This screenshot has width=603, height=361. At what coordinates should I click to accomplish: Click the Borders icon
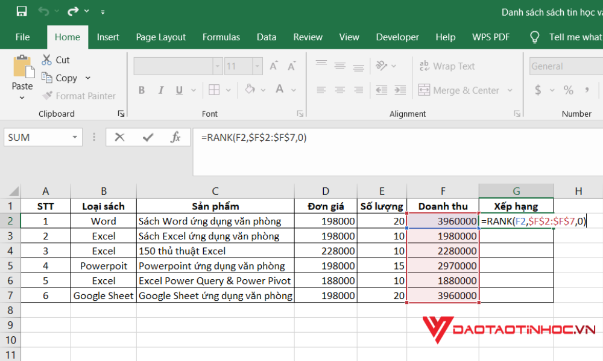tap(214, 90)
